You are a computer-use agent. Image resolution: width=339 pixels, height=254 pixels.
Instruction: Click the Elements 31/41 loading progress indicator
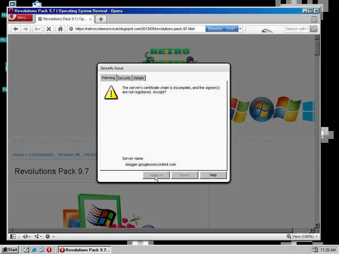(x=222, y=29)
